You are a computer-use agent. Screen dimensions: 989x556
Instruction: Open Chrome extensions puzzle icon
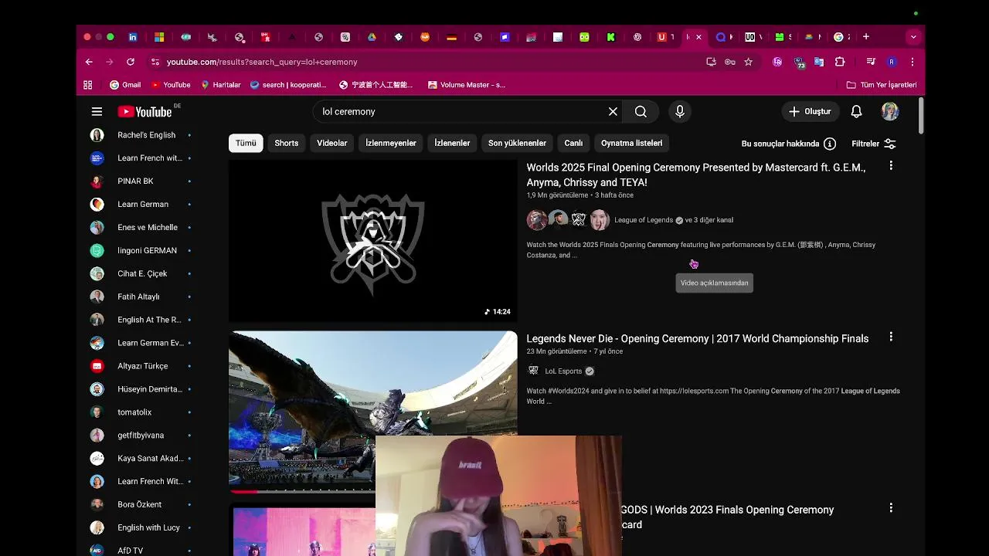point(840,62)
